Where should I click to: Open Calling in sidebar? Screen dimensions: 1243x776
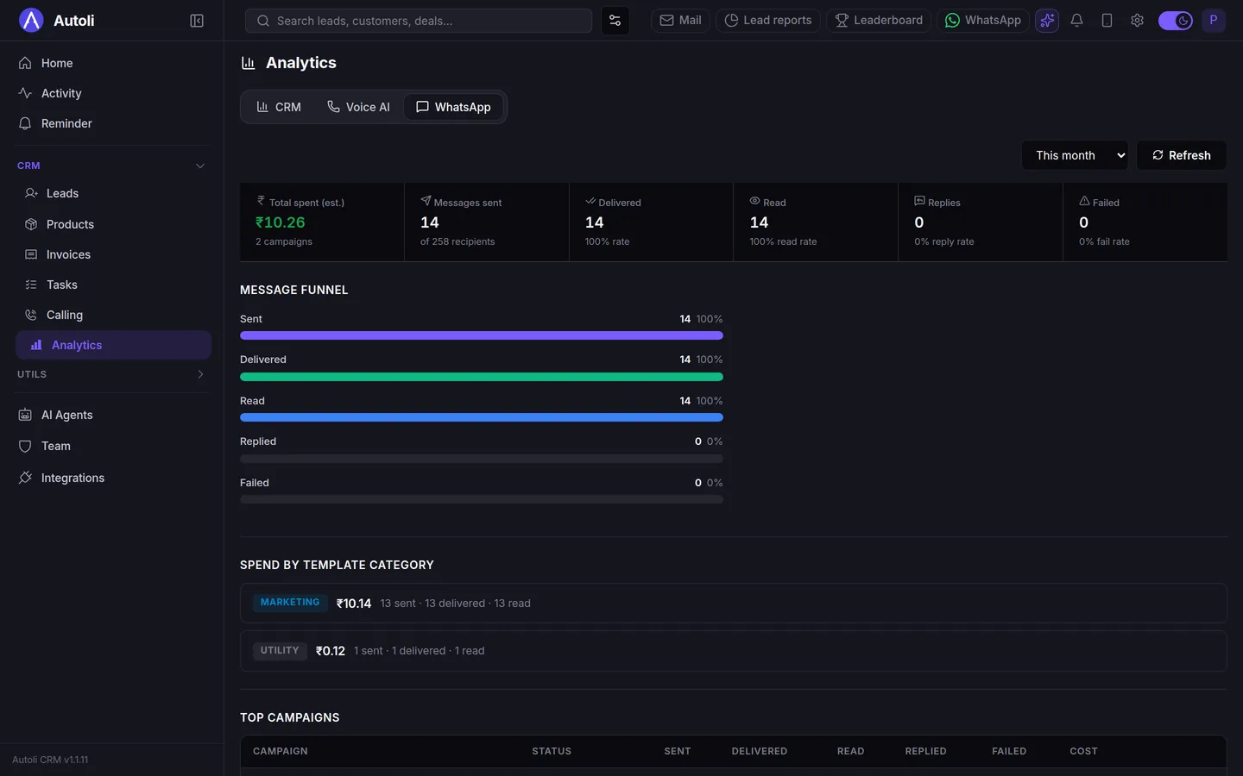coord(113,315)
